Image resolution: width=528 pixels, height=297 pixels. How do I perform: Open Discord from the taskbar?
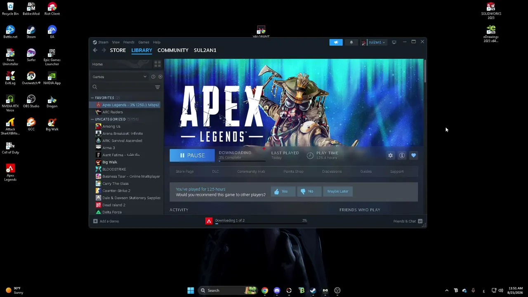pyautogui.click(x=277, y=290)
